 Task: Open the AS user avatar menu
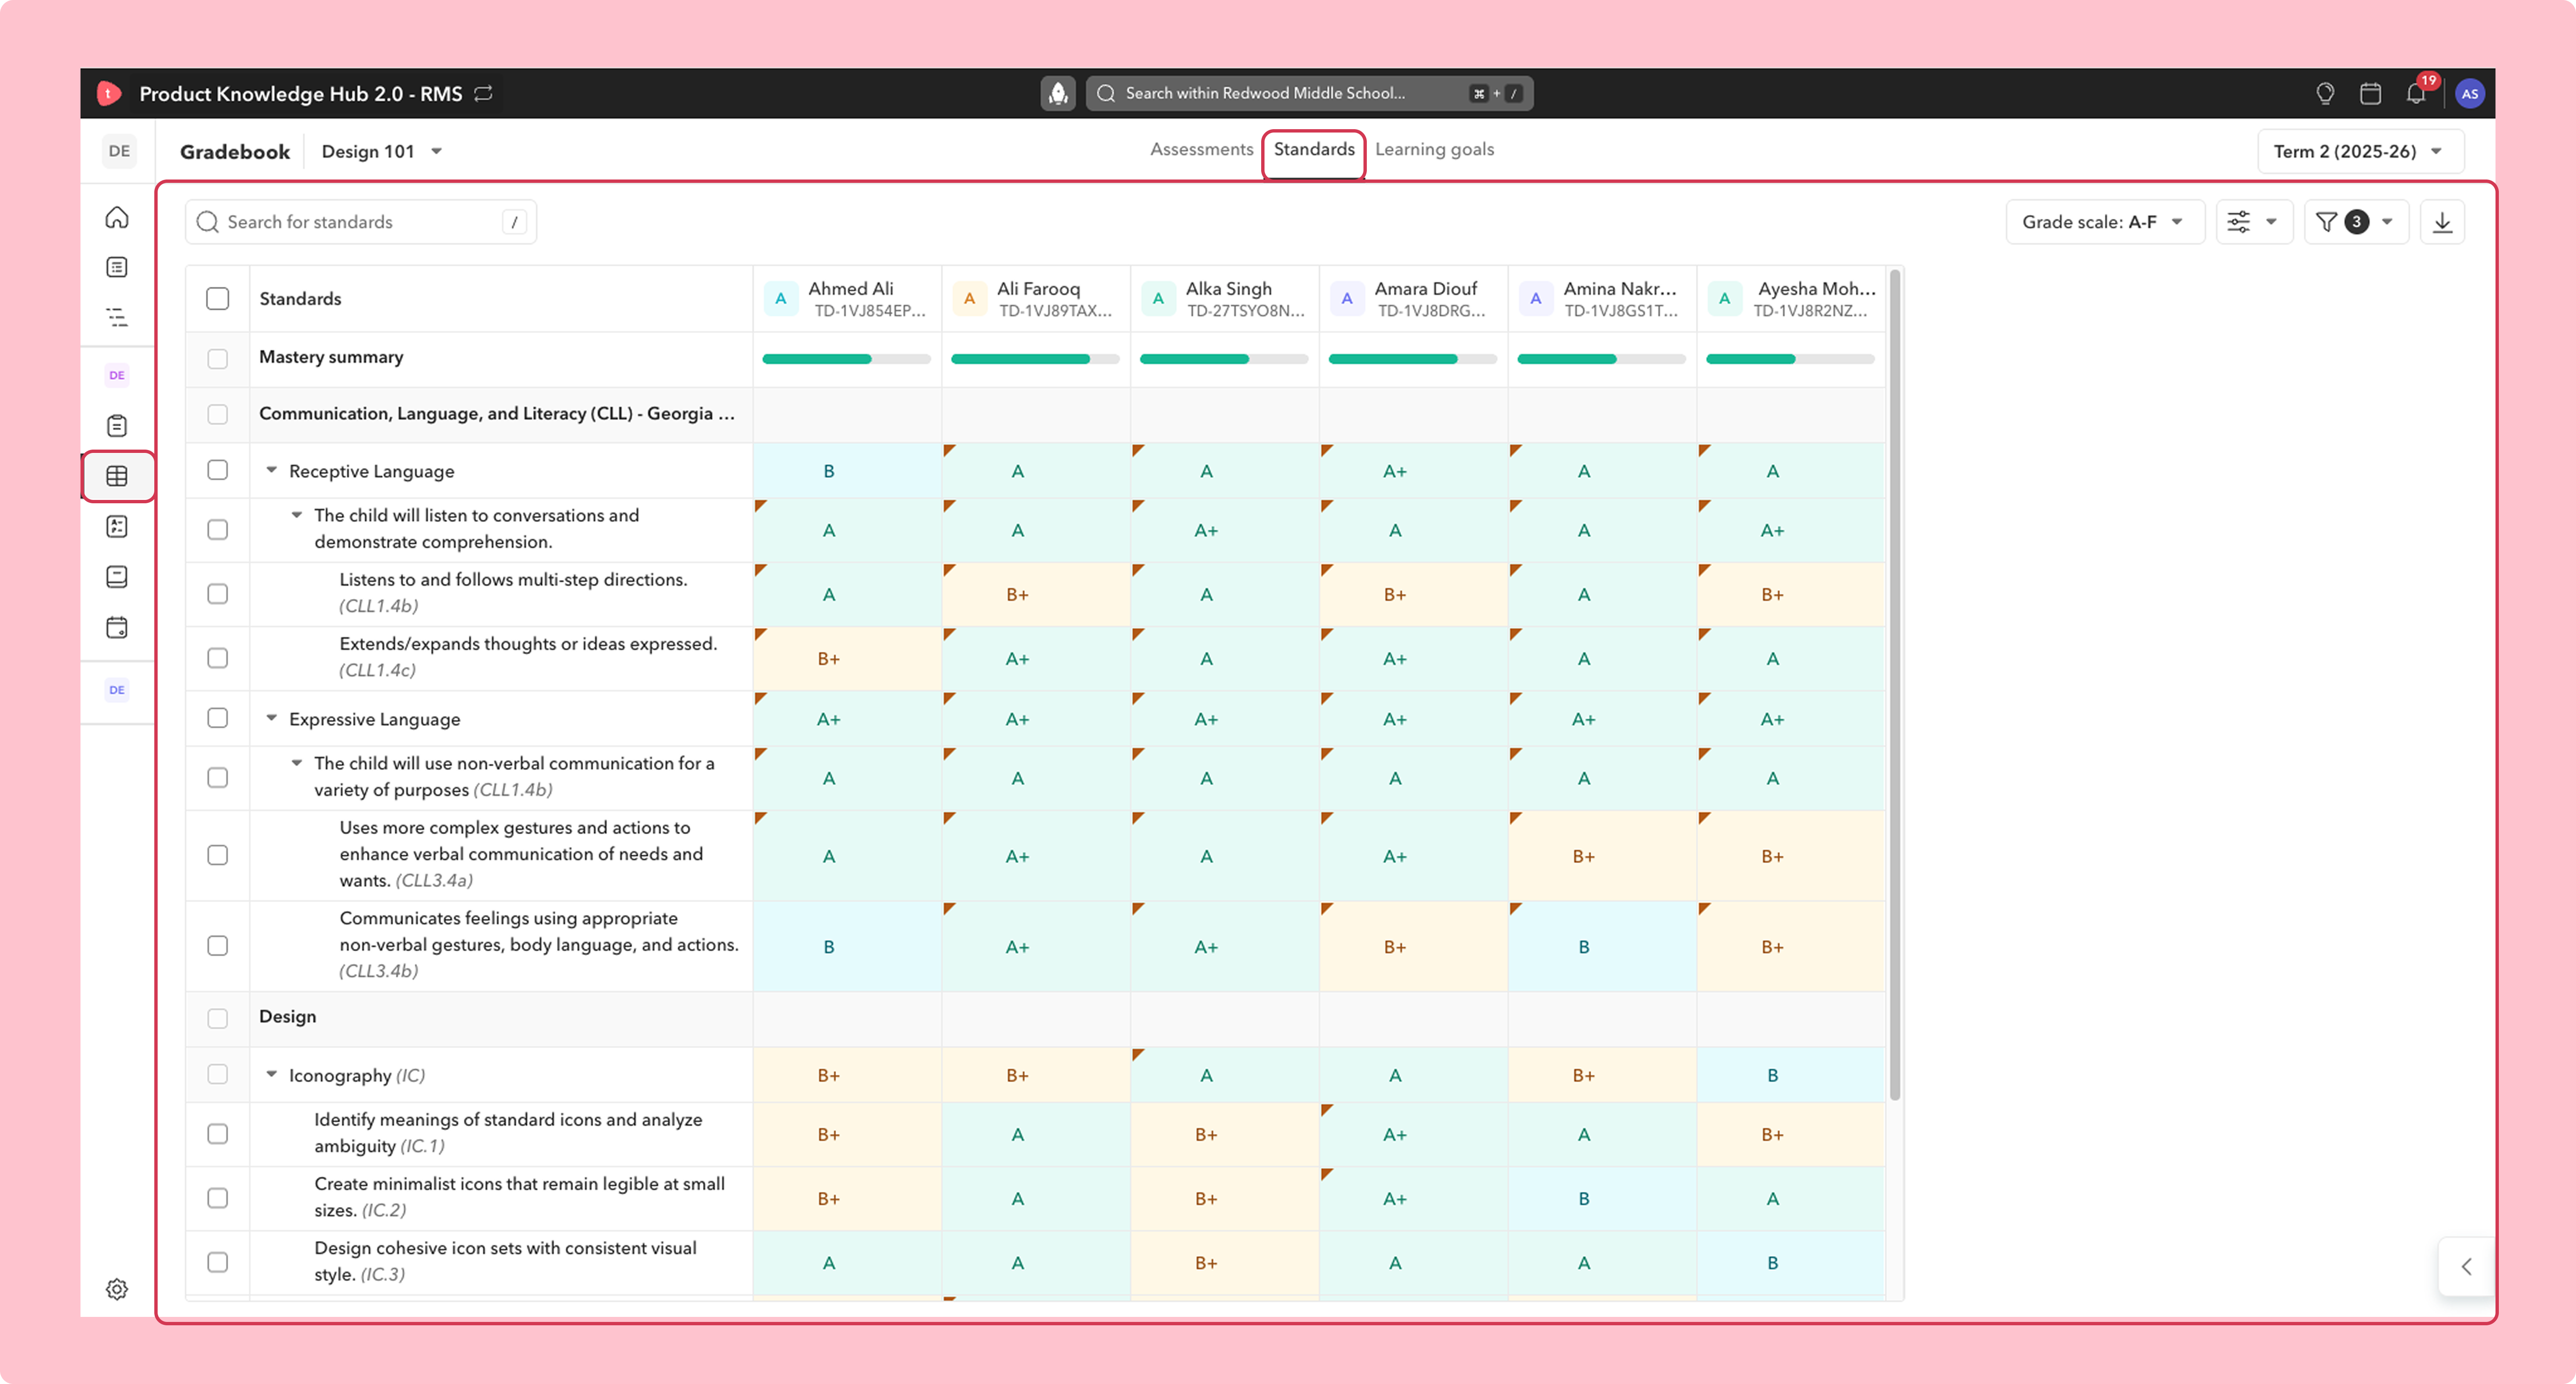pyautogui.click(x=2470, y=93)
